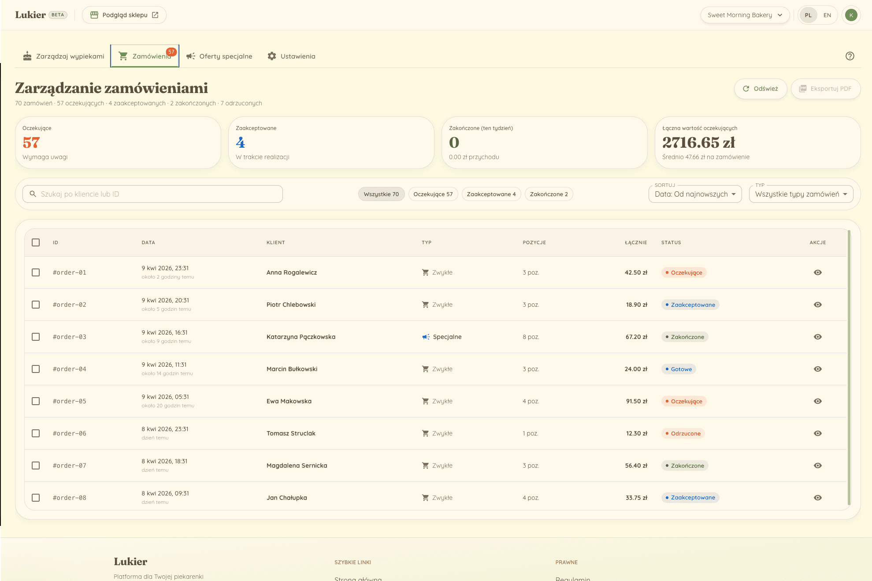
Task: Click the cart icon in the Magdalena Sernicka row
Action: [425, 466]
